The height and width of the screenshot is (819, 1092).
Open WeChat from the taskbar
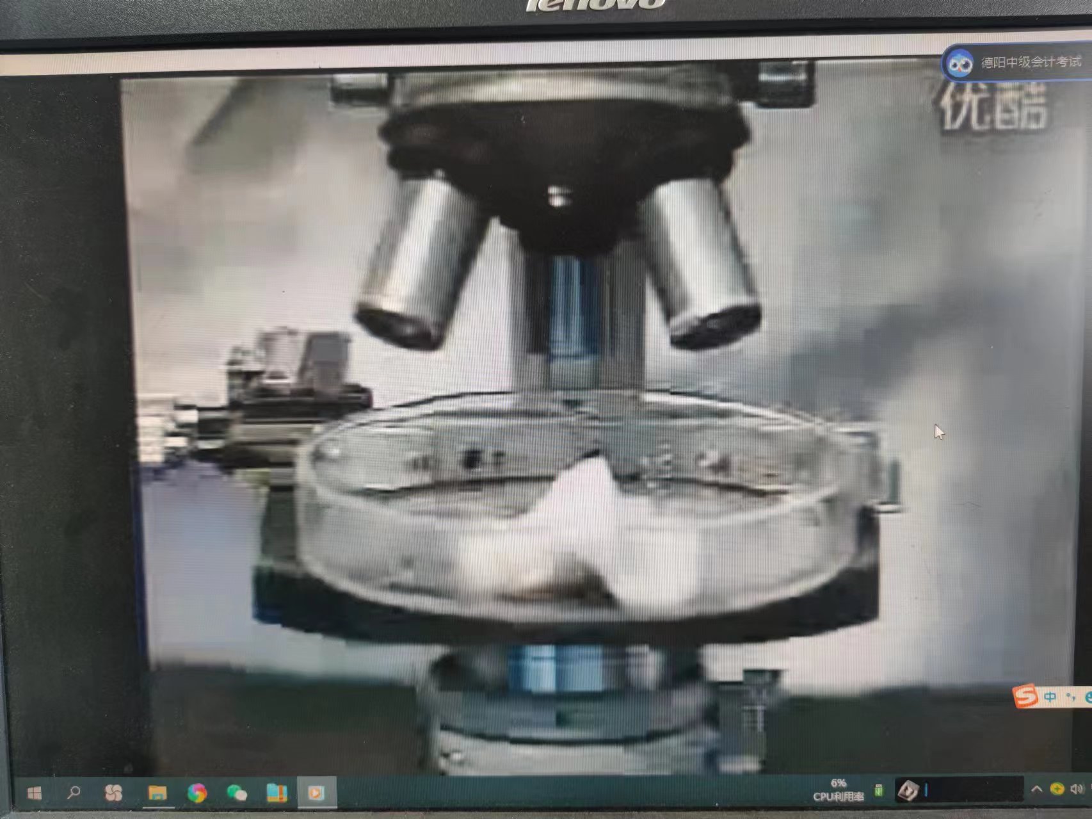[237, 793]
